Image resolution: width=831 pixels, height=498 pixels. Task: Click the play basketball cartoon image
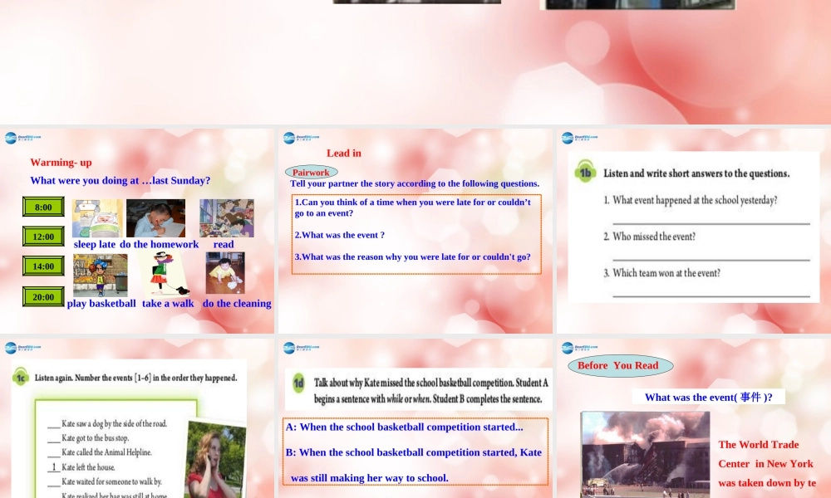[101, 276]
